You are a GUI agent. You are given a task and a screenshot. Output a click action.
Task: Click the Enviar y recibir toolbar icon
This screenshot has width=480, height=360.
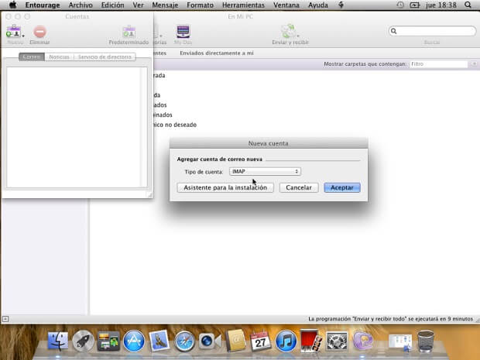coord(288,31)
